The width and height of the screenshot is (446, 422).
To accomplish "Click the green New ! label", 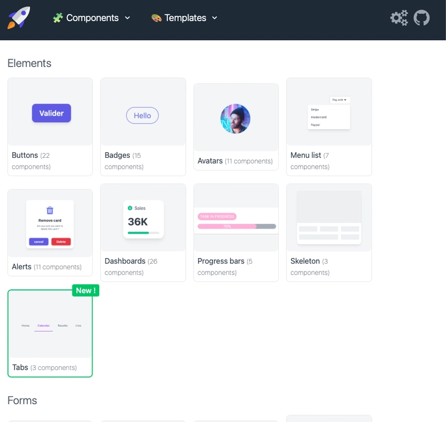I will [85, 290].
